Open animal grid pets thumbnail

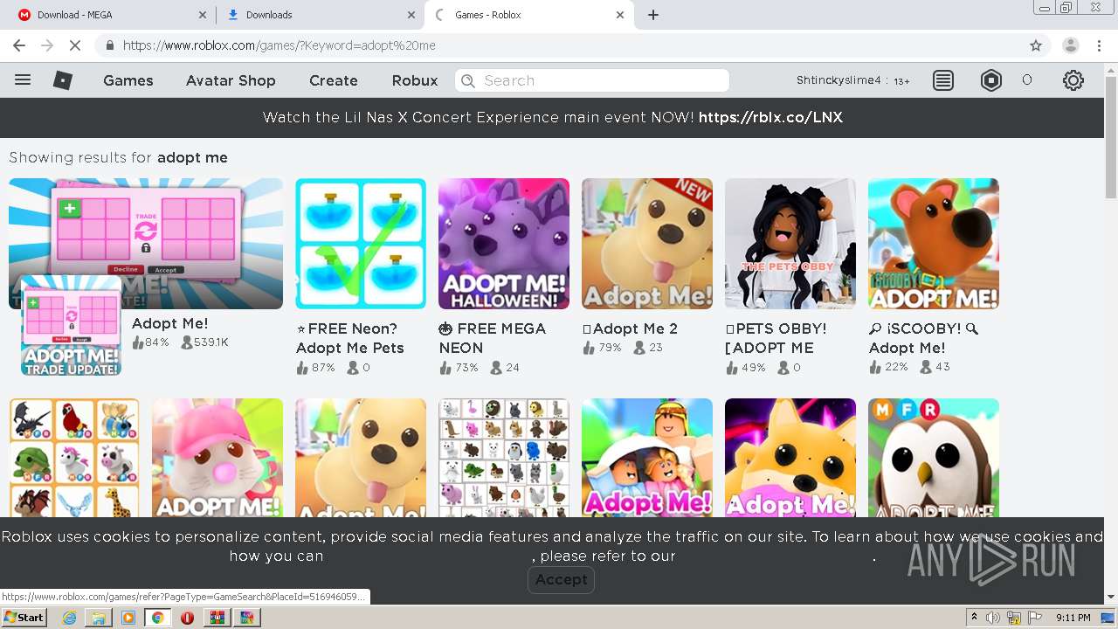click(504, 458)
